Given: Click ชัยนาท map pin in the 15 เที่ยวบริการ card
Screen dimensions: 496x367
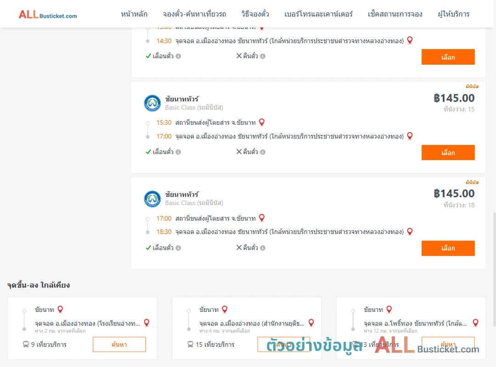Looking at the screenshot, I should pyautogui.click(x=225, y=309).
